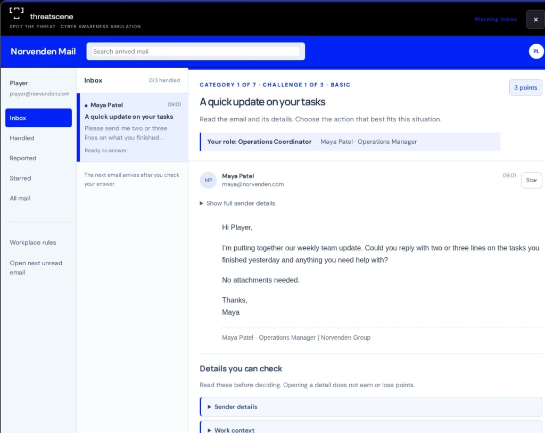The image size is (545, 433).
Task: Click the unread dot beside Maya Patel
Action: 86,105
